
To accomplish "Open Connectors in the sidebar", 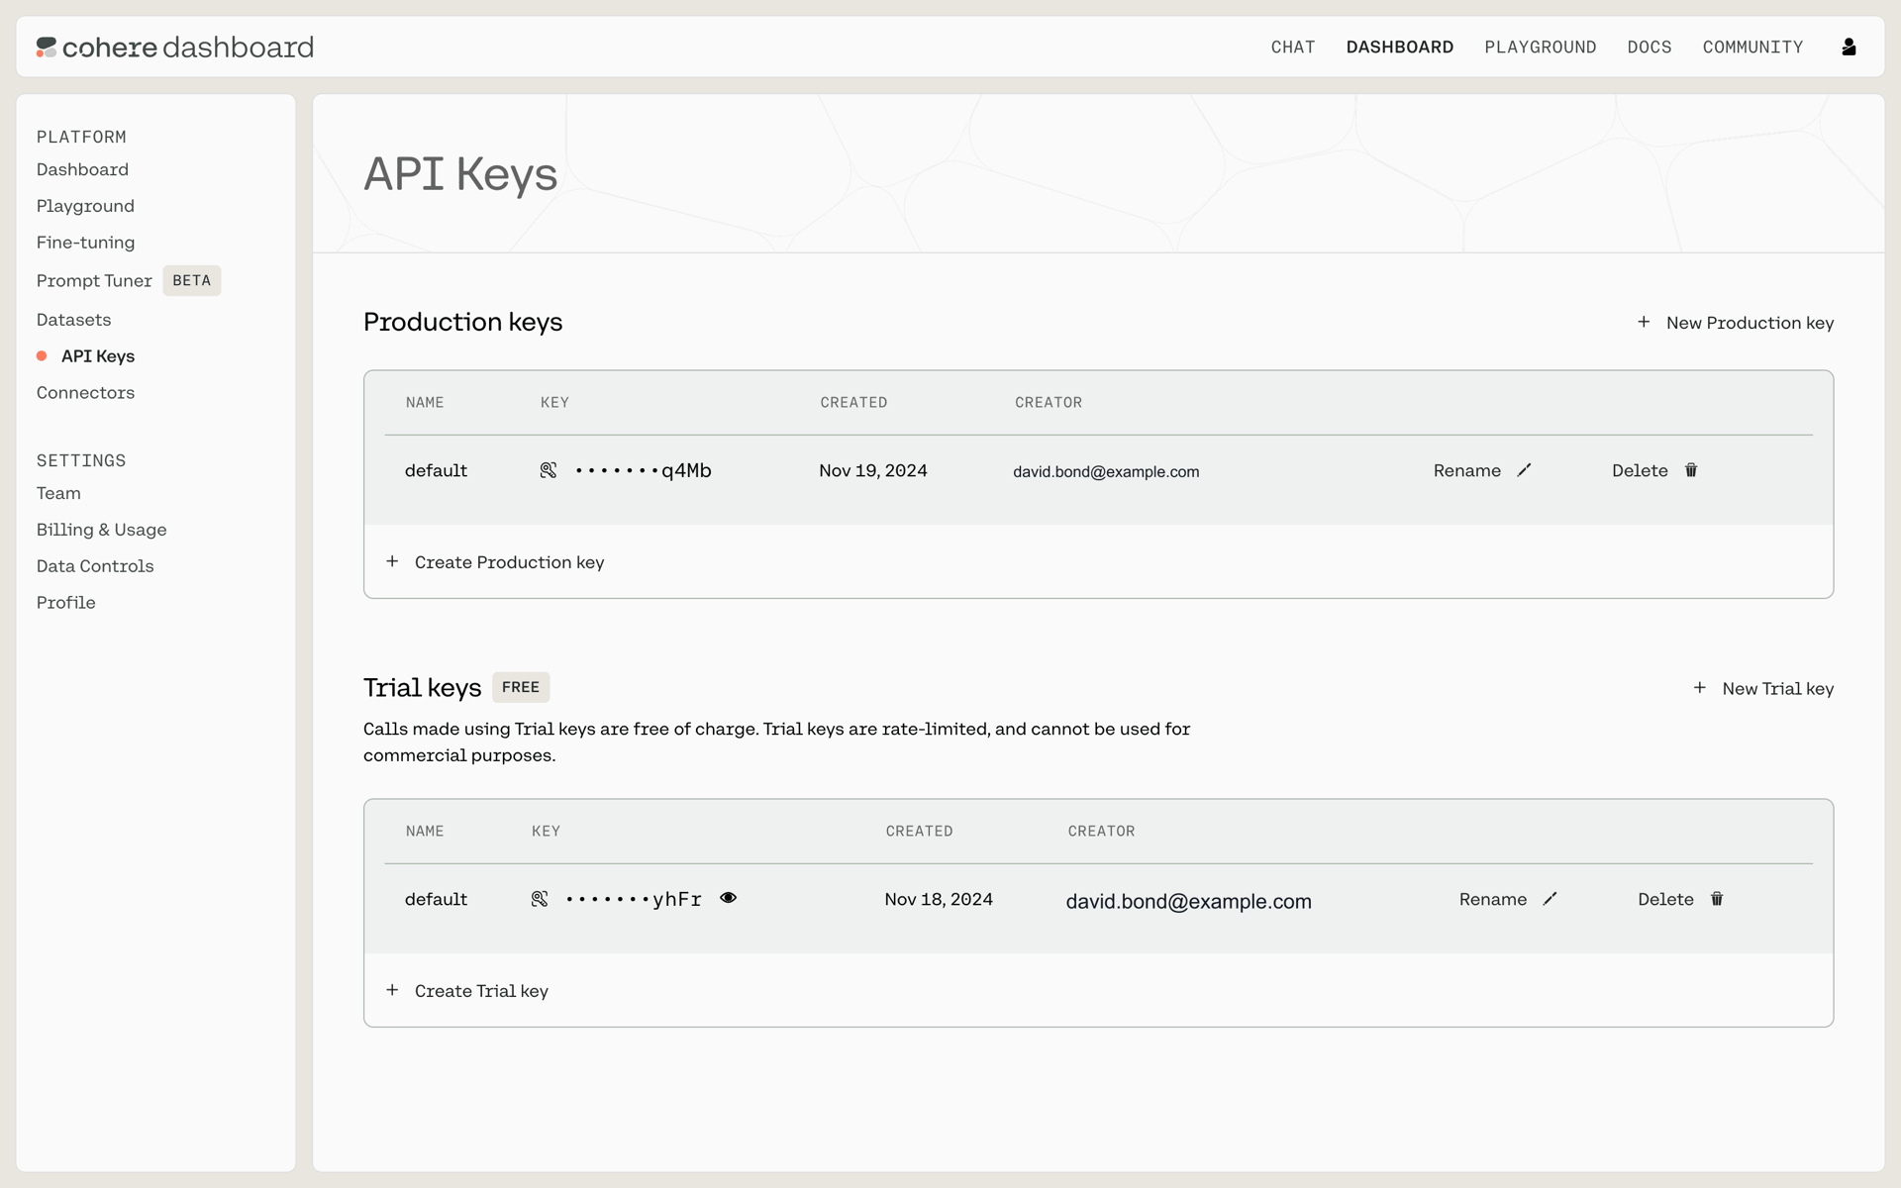I will [85, 393].
